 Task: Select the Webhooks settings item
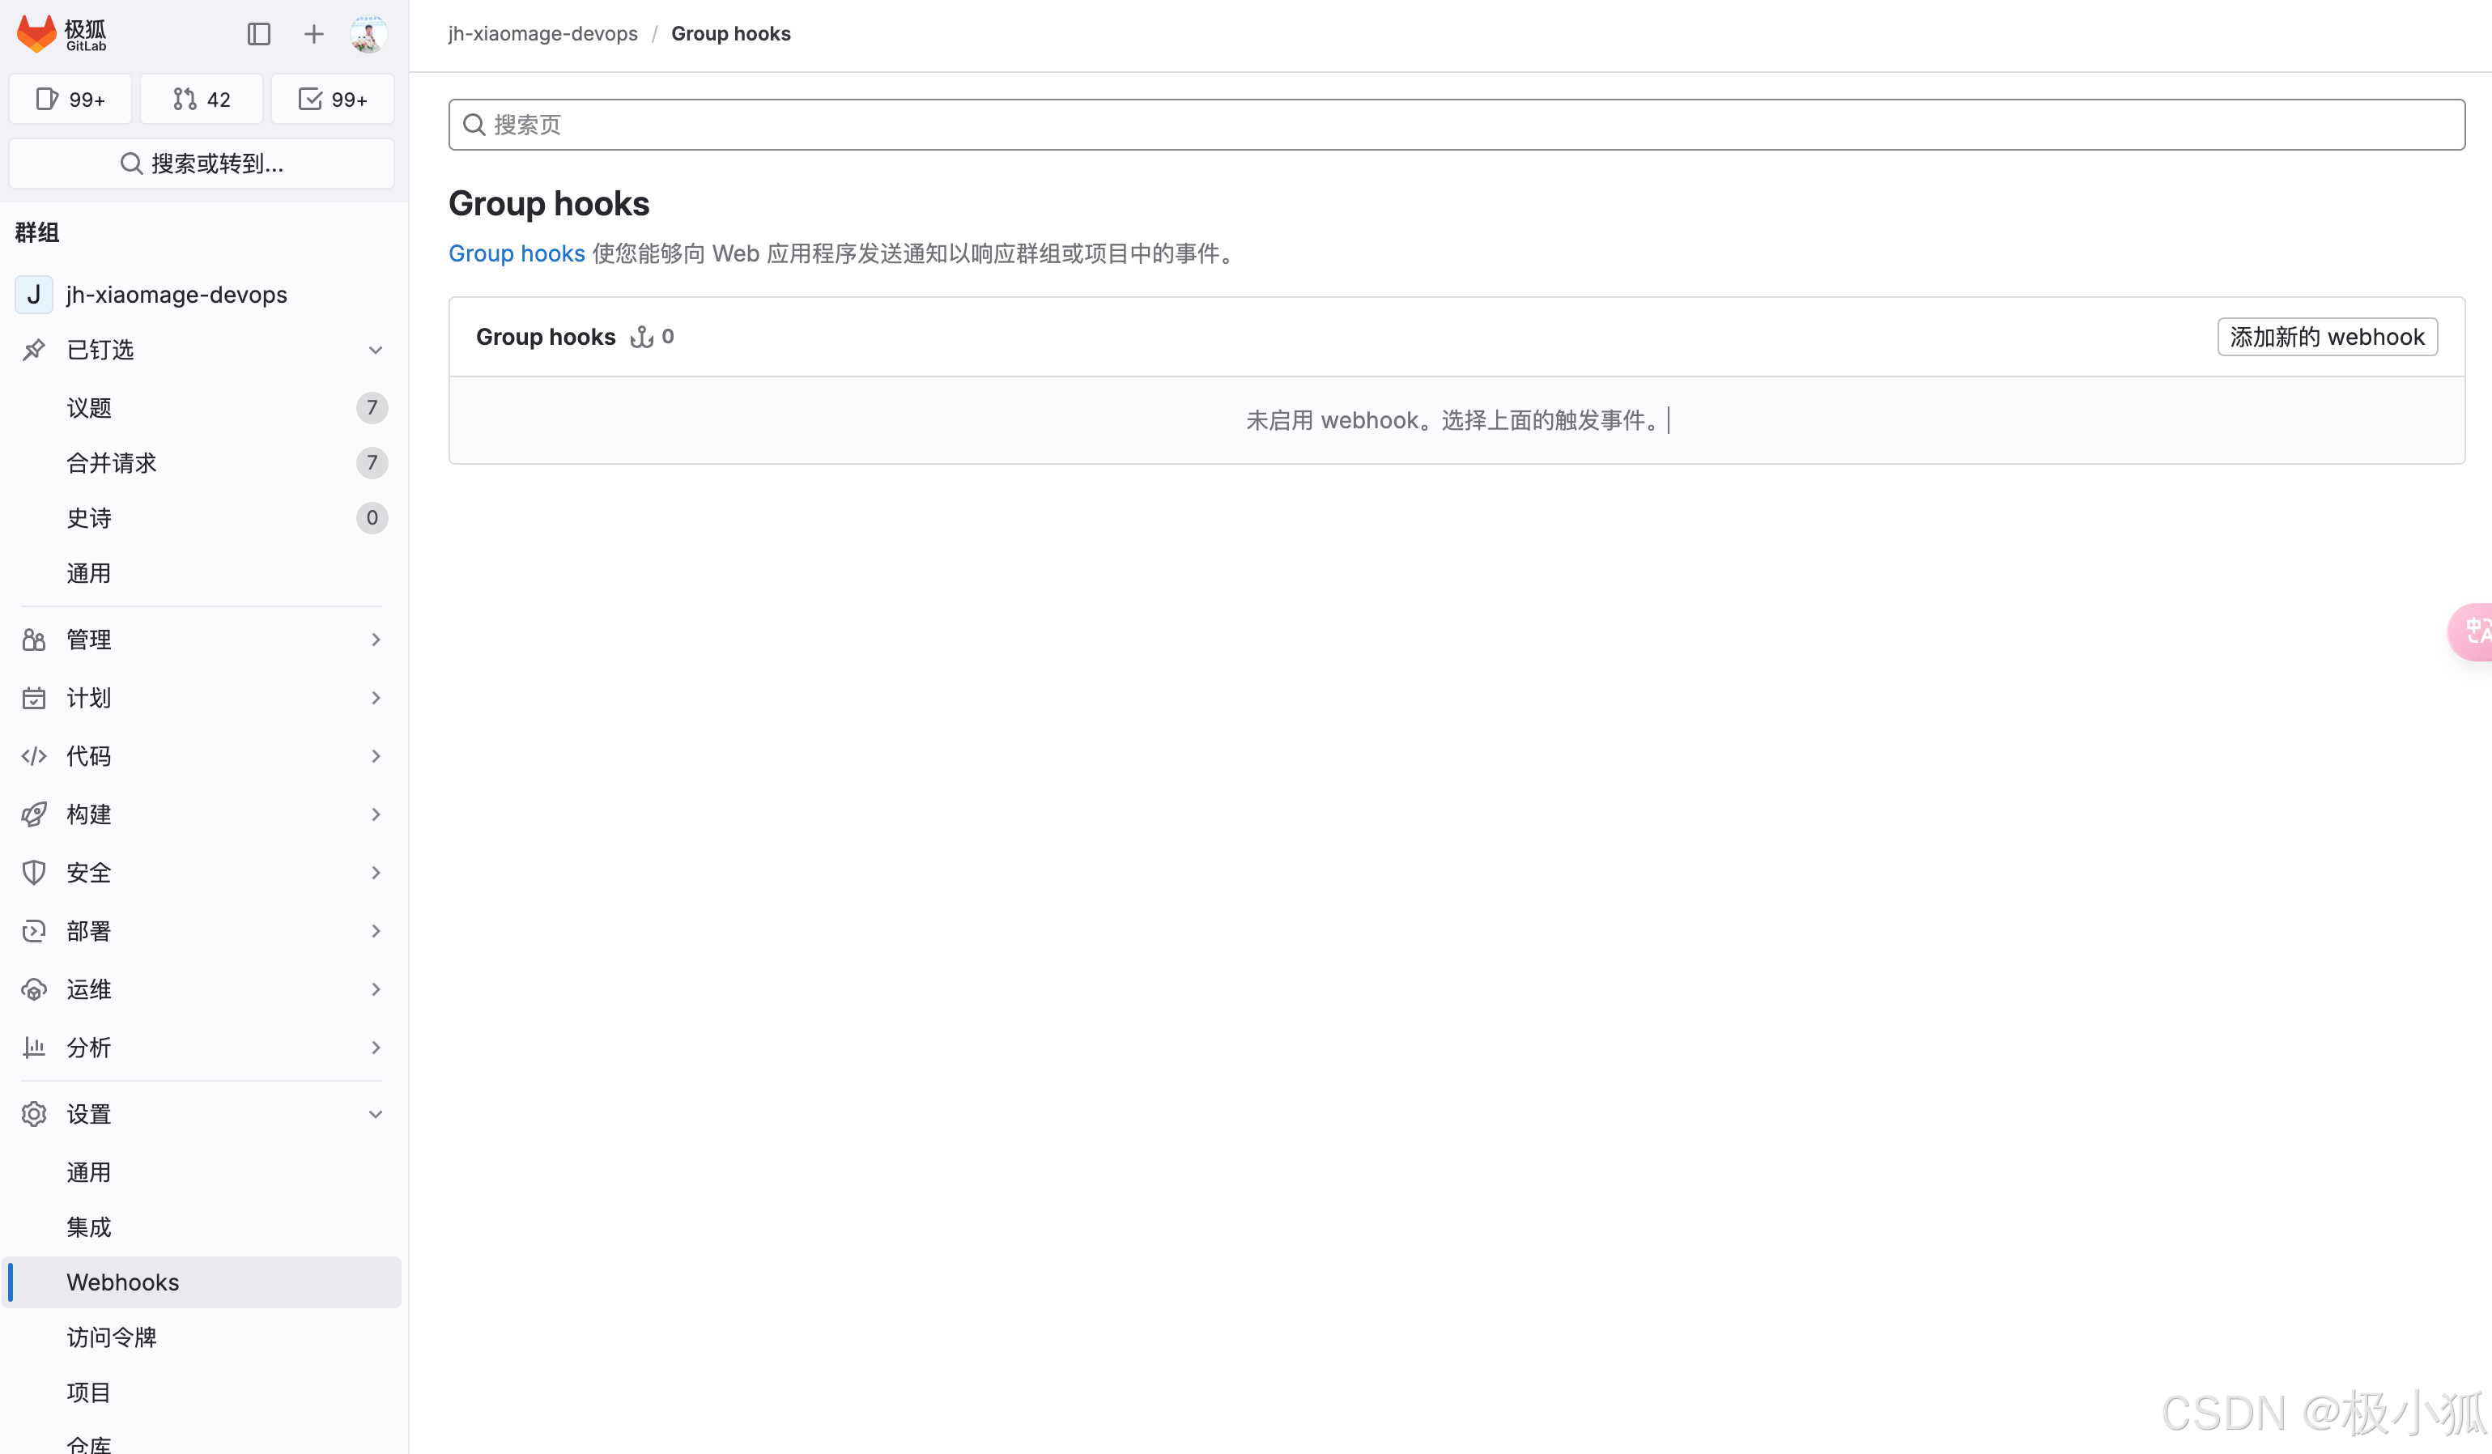(x=122, y=1282)
